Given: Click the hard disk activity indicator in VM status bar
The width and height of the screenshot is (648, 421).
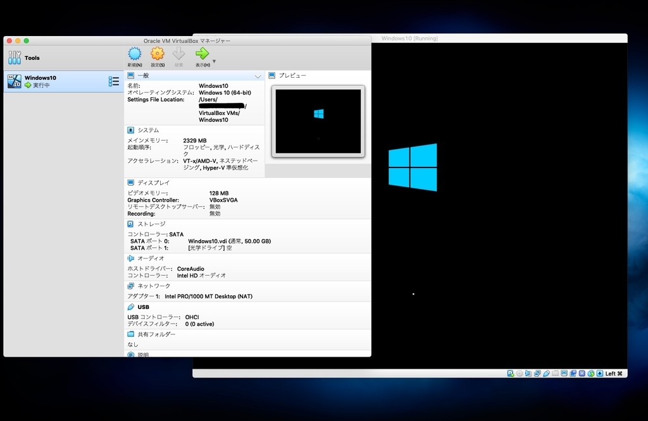Looking at the screenshot, I should pos(511,374).
